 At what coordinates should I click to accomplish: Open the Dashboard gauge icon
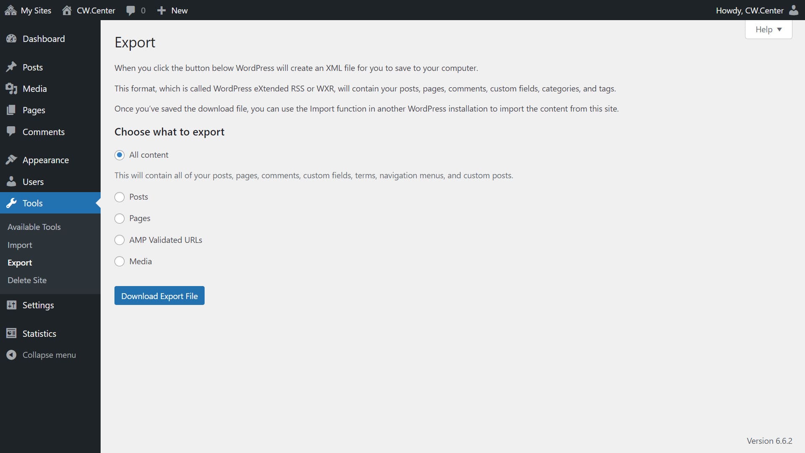(x=11, y=39)
